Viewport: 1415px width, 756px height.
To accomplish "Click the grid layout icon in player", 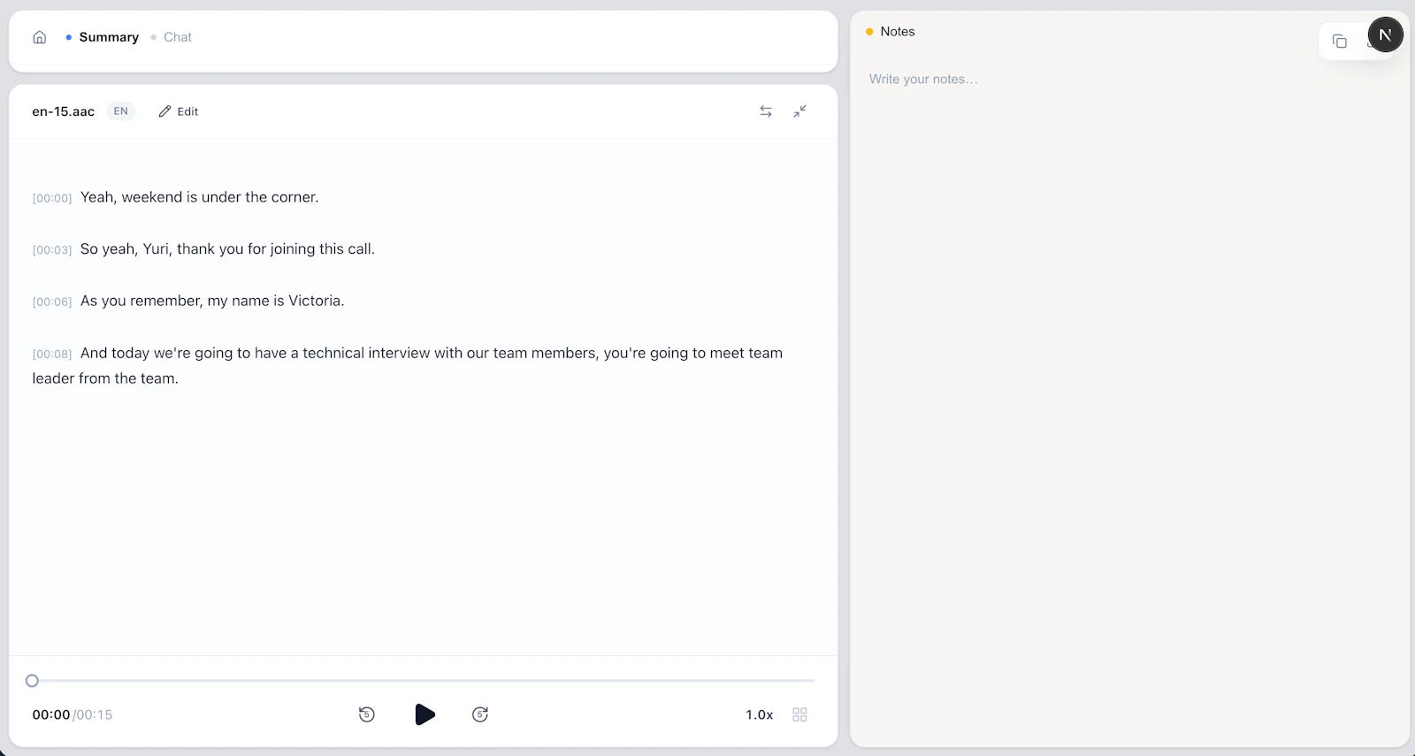I will coord(800,714).
